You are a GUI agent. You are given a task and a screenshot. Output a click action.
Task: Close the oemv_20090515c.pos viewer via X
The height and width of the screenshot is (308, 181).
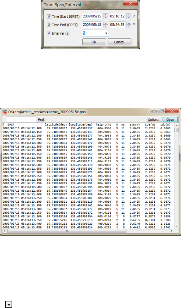pyautogui.click(x=172, y=111)
